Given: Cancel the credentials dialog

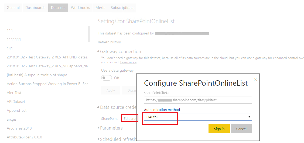Looking at the screenshot, I should tap(241, 129).
